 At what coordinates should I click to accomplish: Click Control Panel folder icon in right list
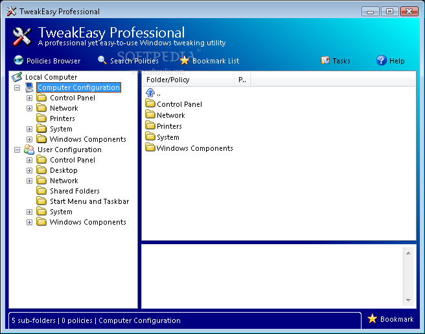(x=150, y=104)
